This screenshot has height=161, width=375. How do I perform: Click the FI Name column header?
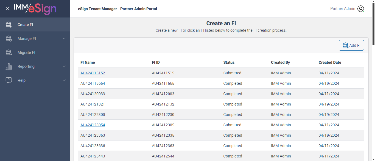click(x=88, y=62)
